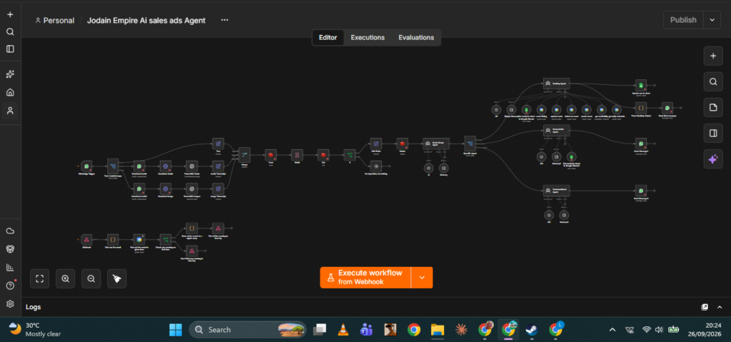Go to Home via the house icon
This screenshot has width=731, height=342.
(x=10, y=92)
